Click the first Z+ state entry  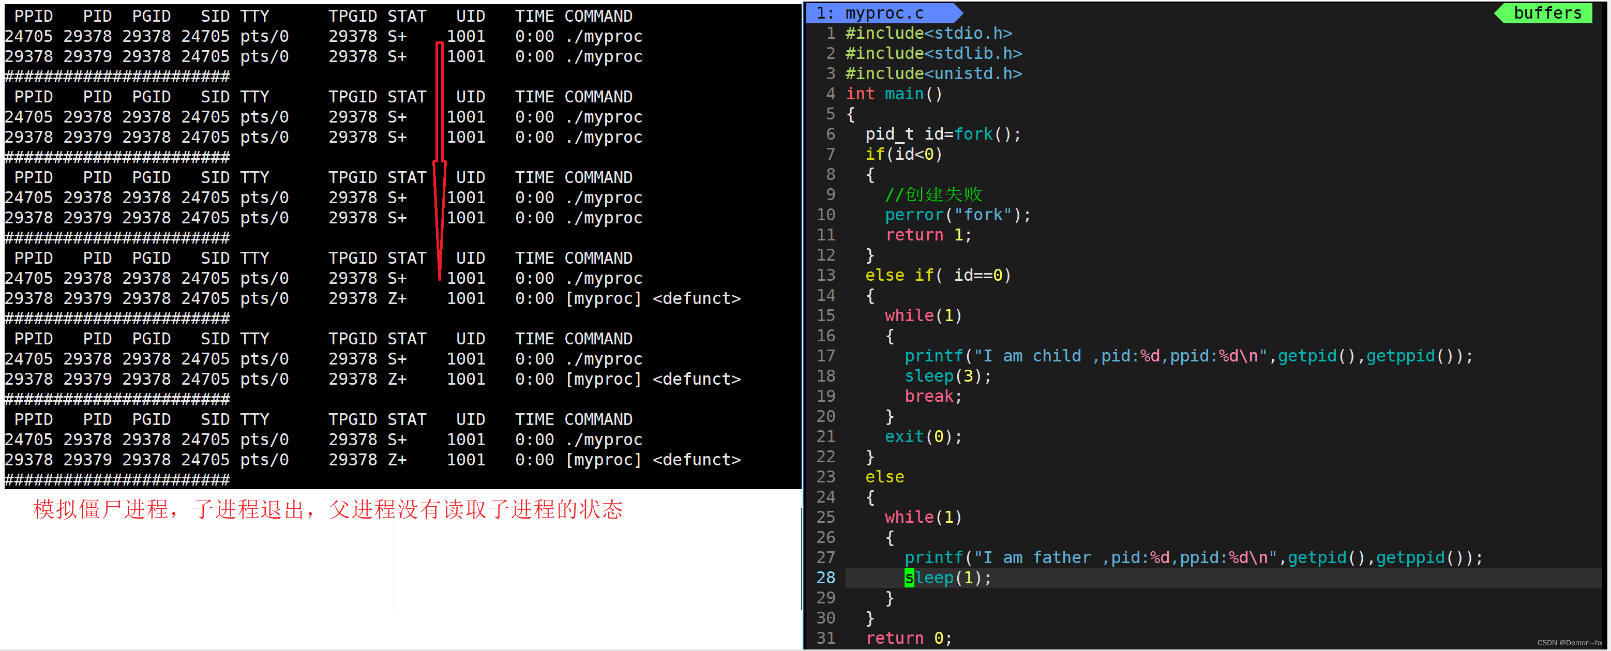click(397, 298)
